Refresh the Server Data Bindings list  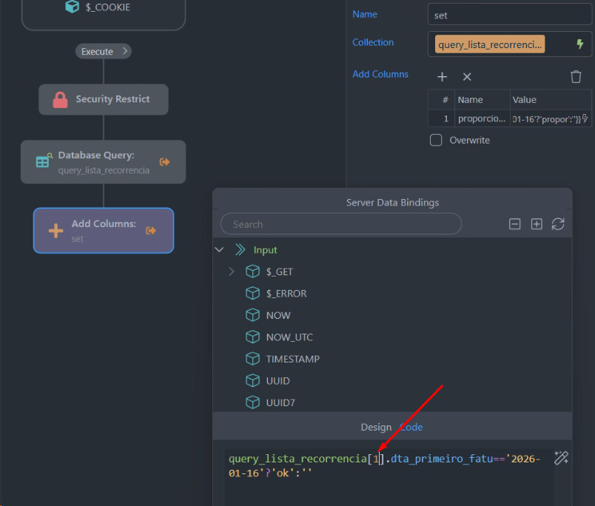pyautogui.click(x=558, y=224)
